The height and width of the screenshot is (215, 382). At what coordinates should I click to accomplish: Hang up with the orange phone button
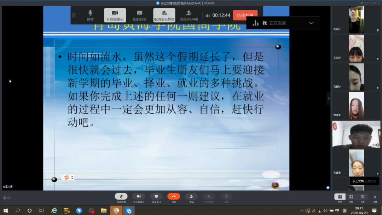pyautogui.click(x=174, y=197)
